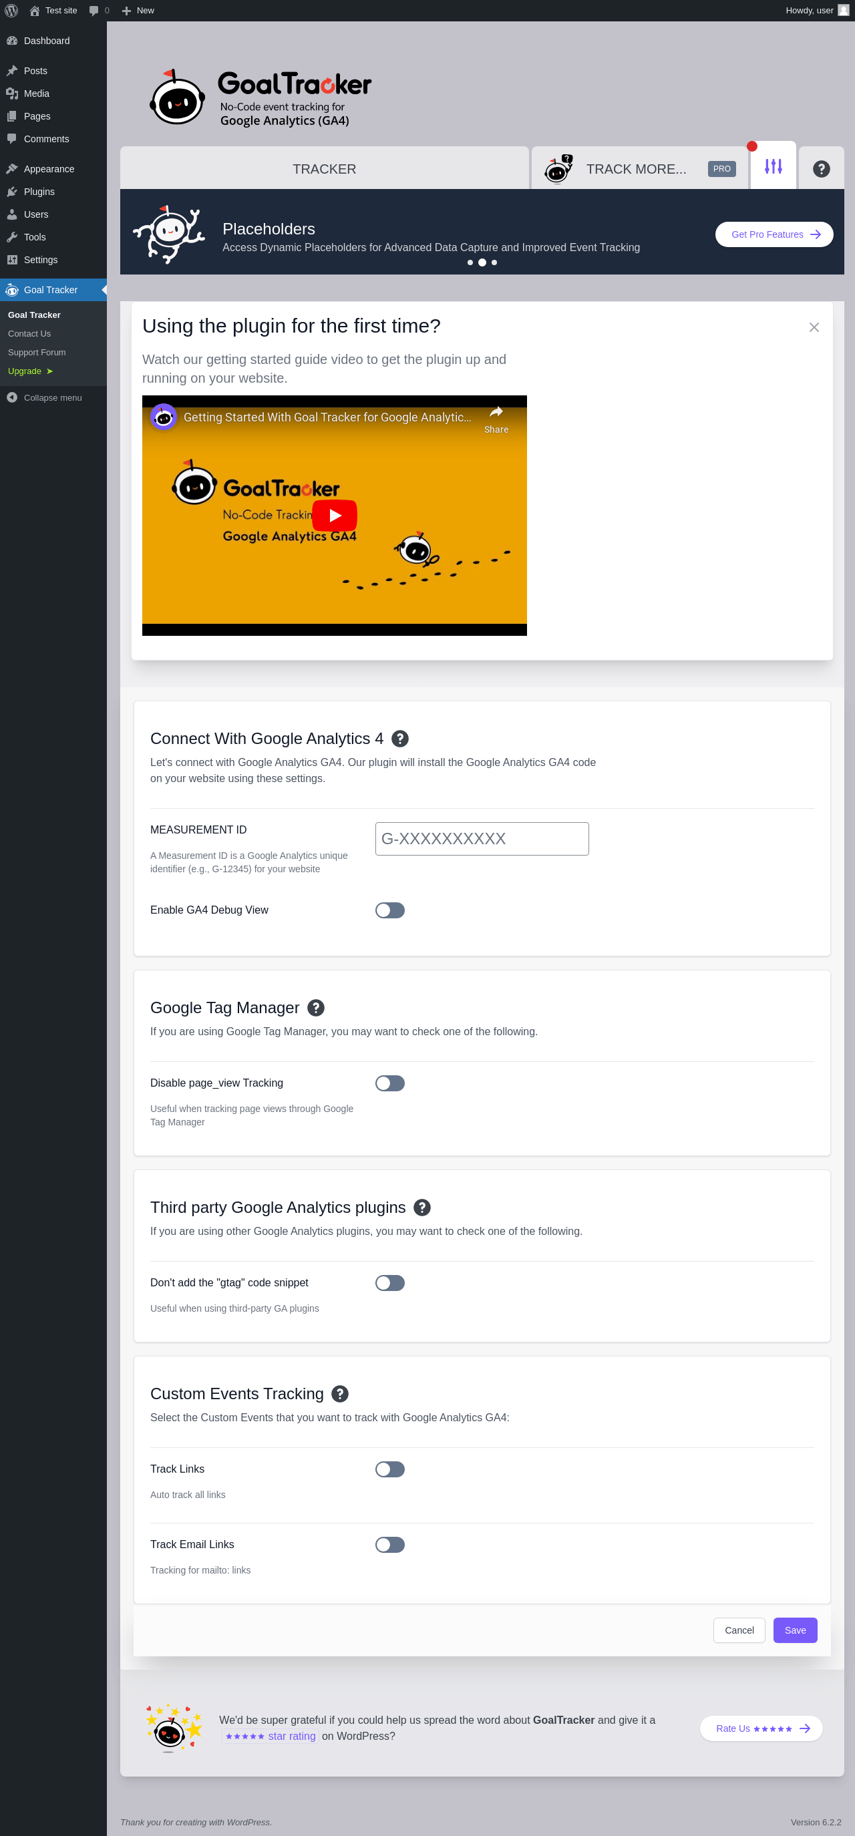Enable GA4 Debug View toggle
The image size is (855, 1836).
(x=390, y=910)
